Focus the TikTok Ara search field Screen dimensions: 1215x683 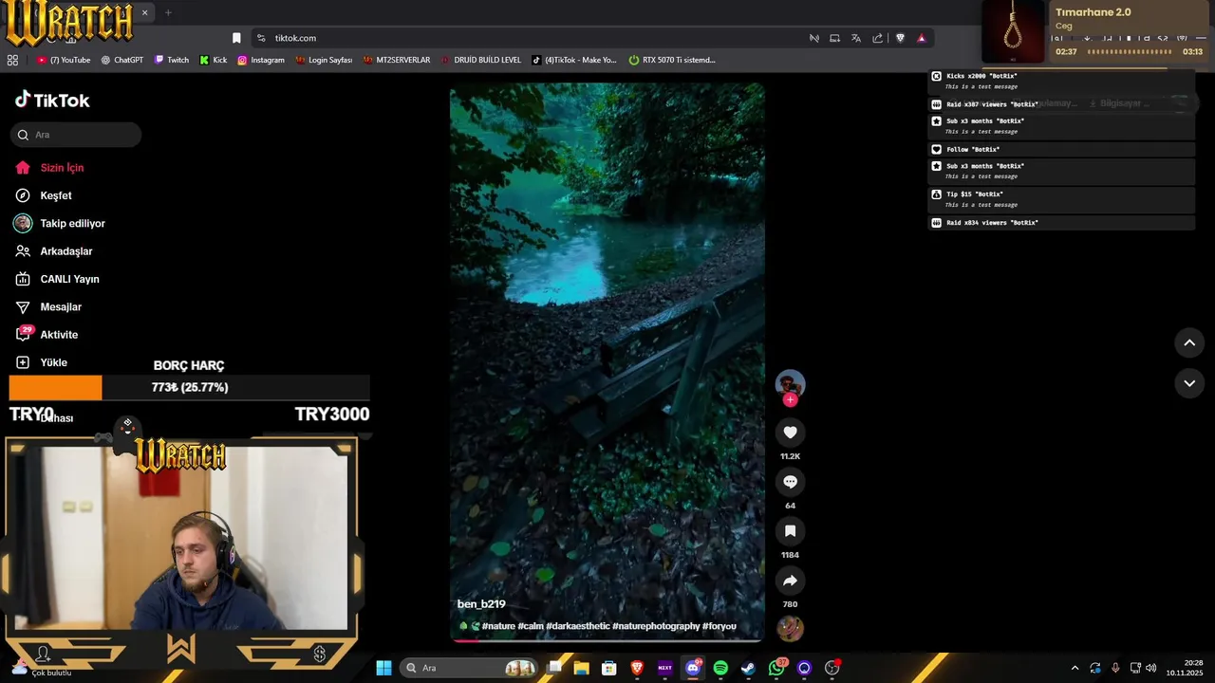tap(76, 135)
